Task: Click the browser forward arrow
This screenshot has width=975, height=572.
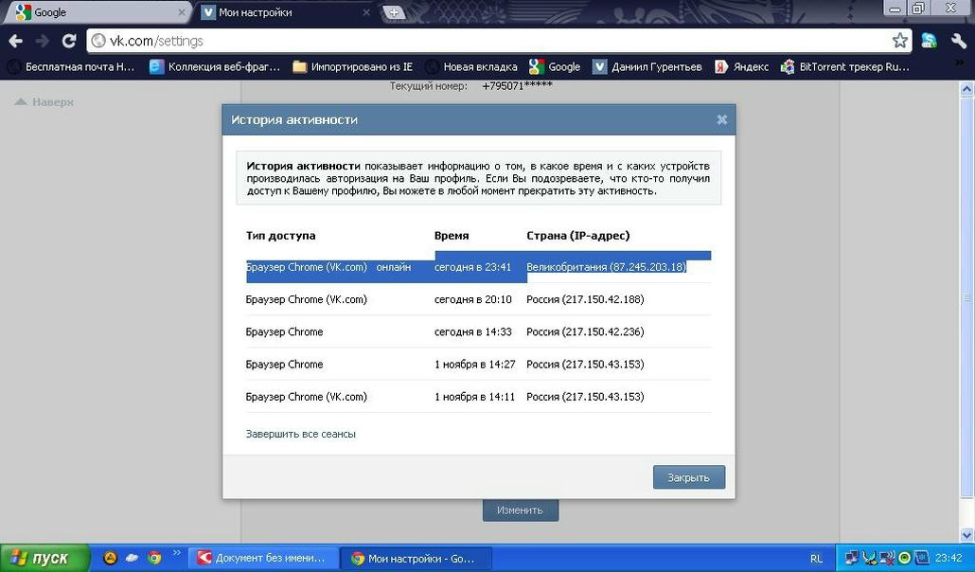Action: click(42, 42)
